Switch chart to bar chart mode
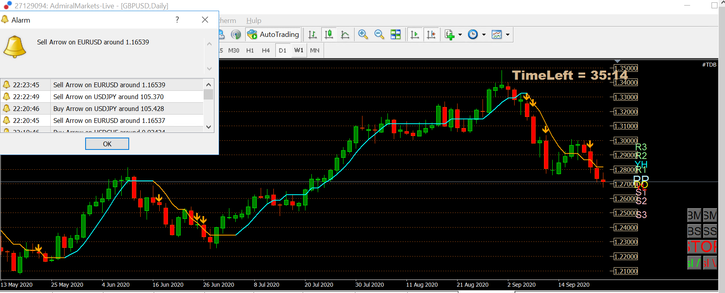Viewport: 725px width, 293px height. click(313, 34)
